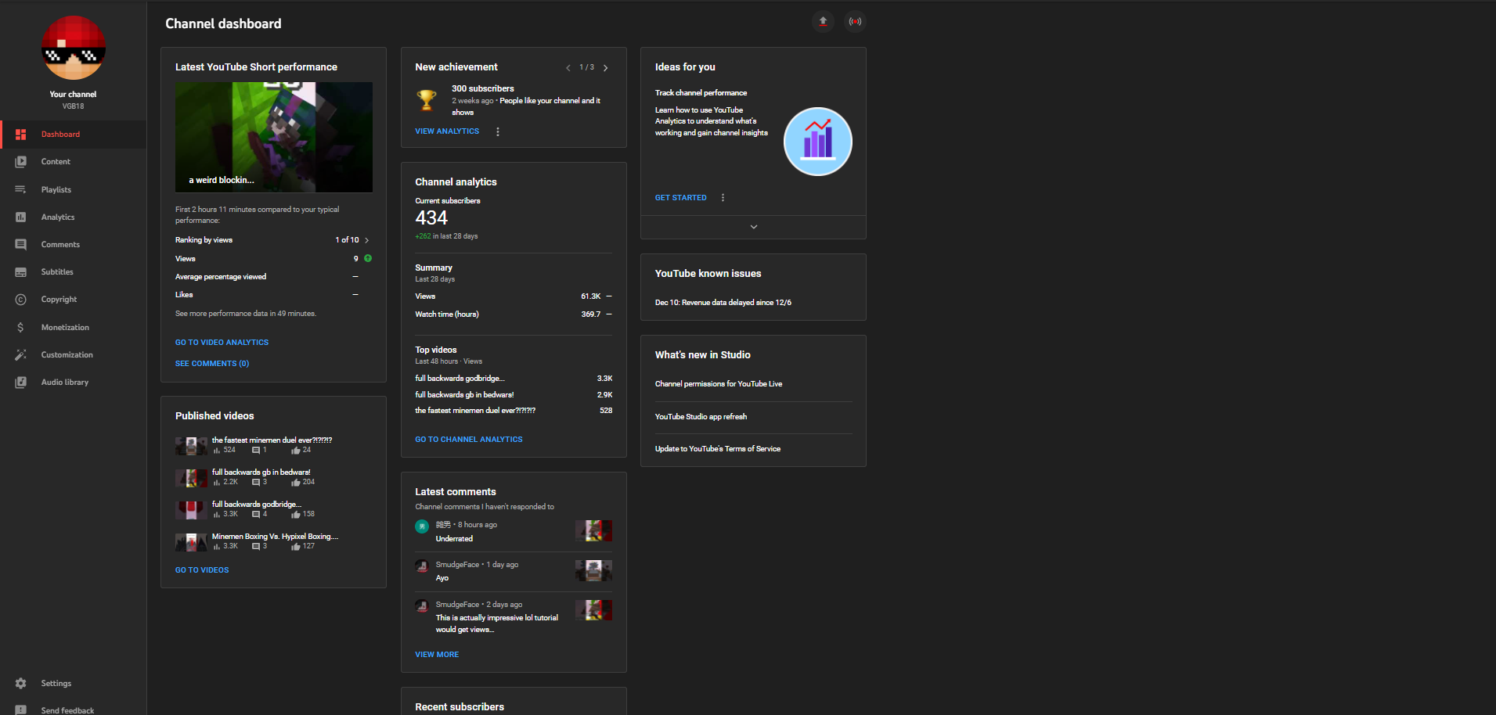Click top video 'full backwards gb in bedwars!' row
The width and height of the screenshot is (1496, 715).
514,395
